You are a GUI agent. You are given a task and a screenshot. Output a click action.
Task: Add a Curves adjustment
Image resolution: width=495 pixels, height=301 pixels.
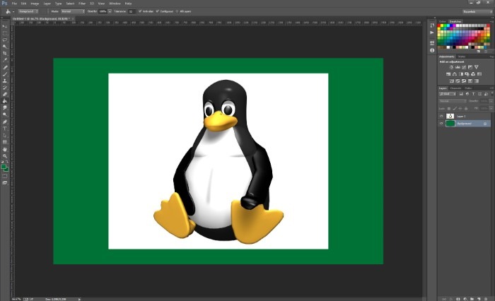click(464, 67)
